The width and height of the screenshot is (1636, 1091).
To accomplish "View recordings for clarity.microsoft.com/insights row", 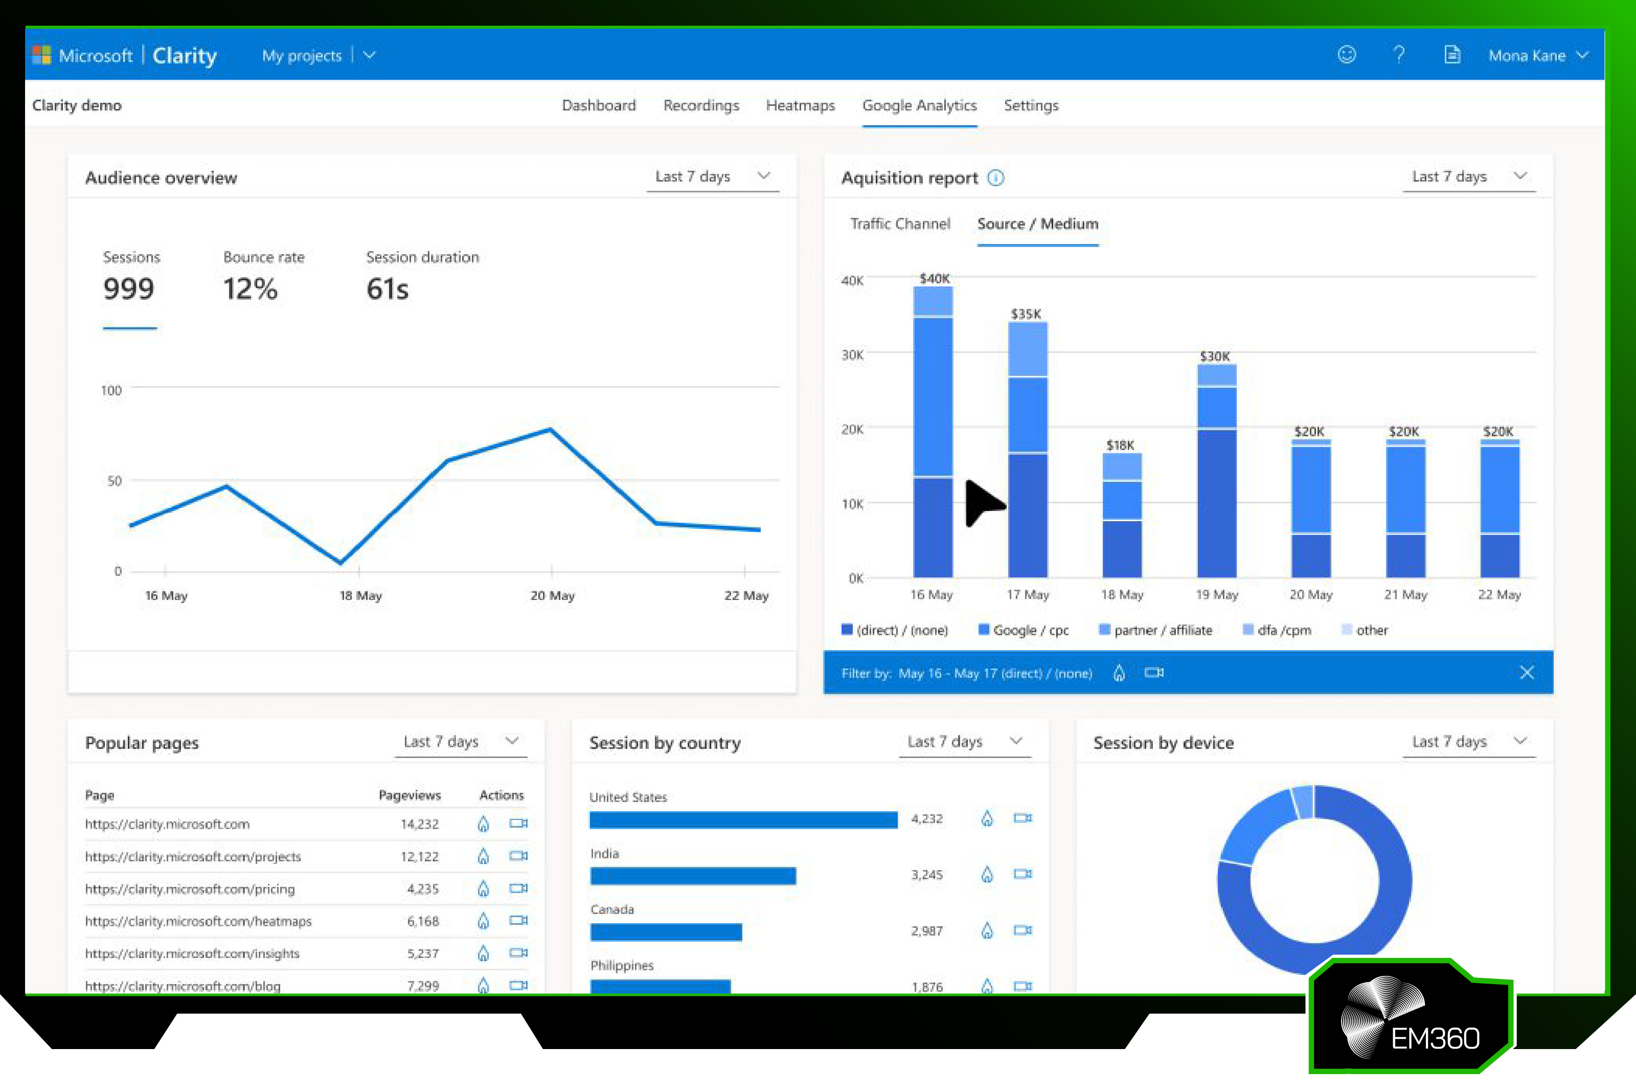I will 519,953.
